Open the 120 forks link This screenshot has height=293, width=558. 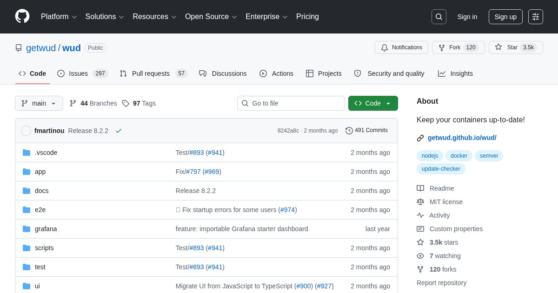443,269
